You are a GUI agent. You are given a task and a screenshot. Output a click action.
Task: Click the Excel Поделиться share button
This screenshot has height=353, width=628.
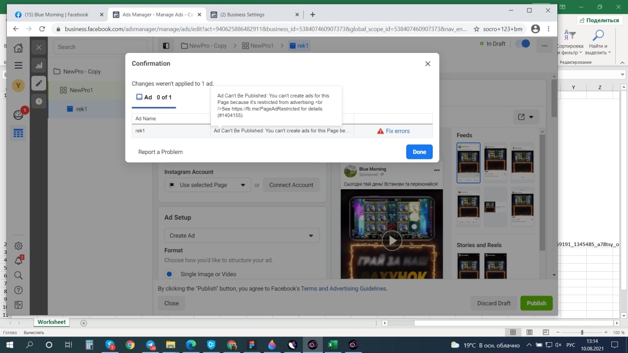[x=599, y=20]
